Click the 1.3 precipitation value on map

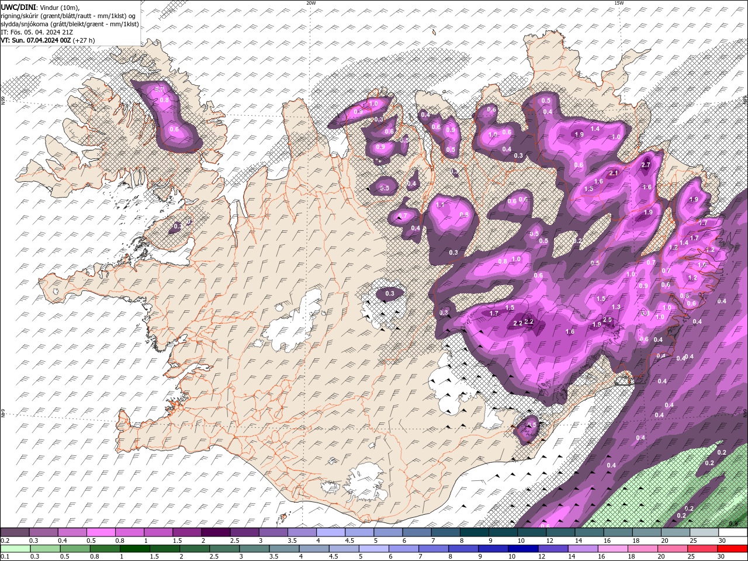(616, 307)
